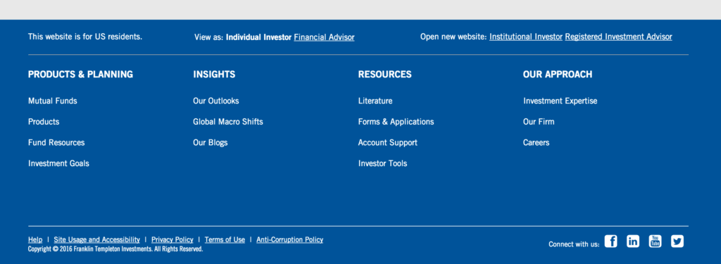Open the Twitter social icon
Viewport: 721px width, 264px height.
tap(677, 241)
